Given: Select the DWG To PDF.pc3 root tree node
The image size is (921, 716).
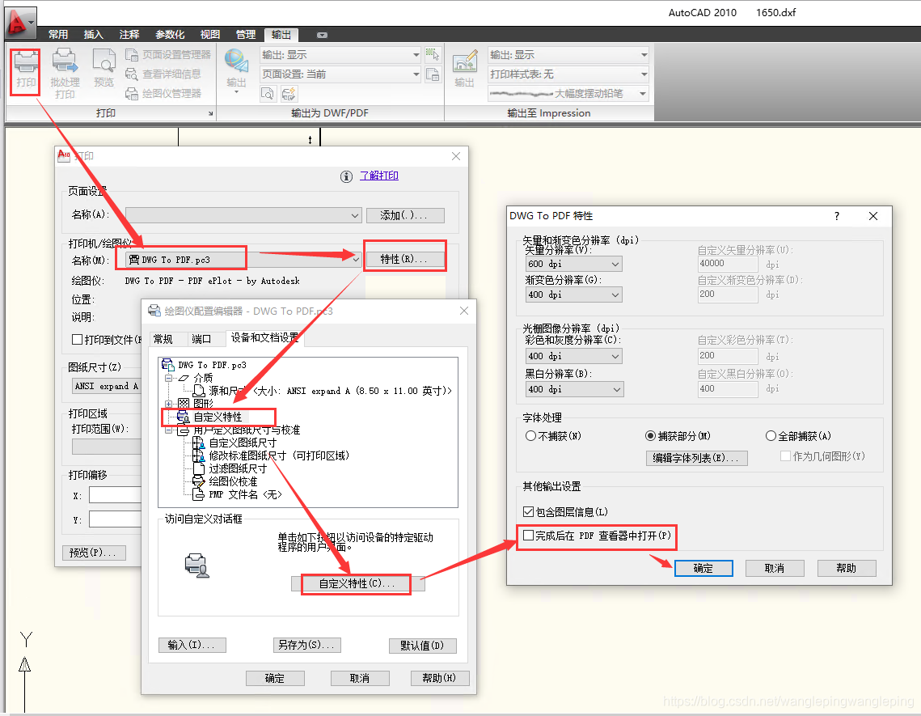Looking at the screenshot, I should pyautogui.click(x=205, y=365).
